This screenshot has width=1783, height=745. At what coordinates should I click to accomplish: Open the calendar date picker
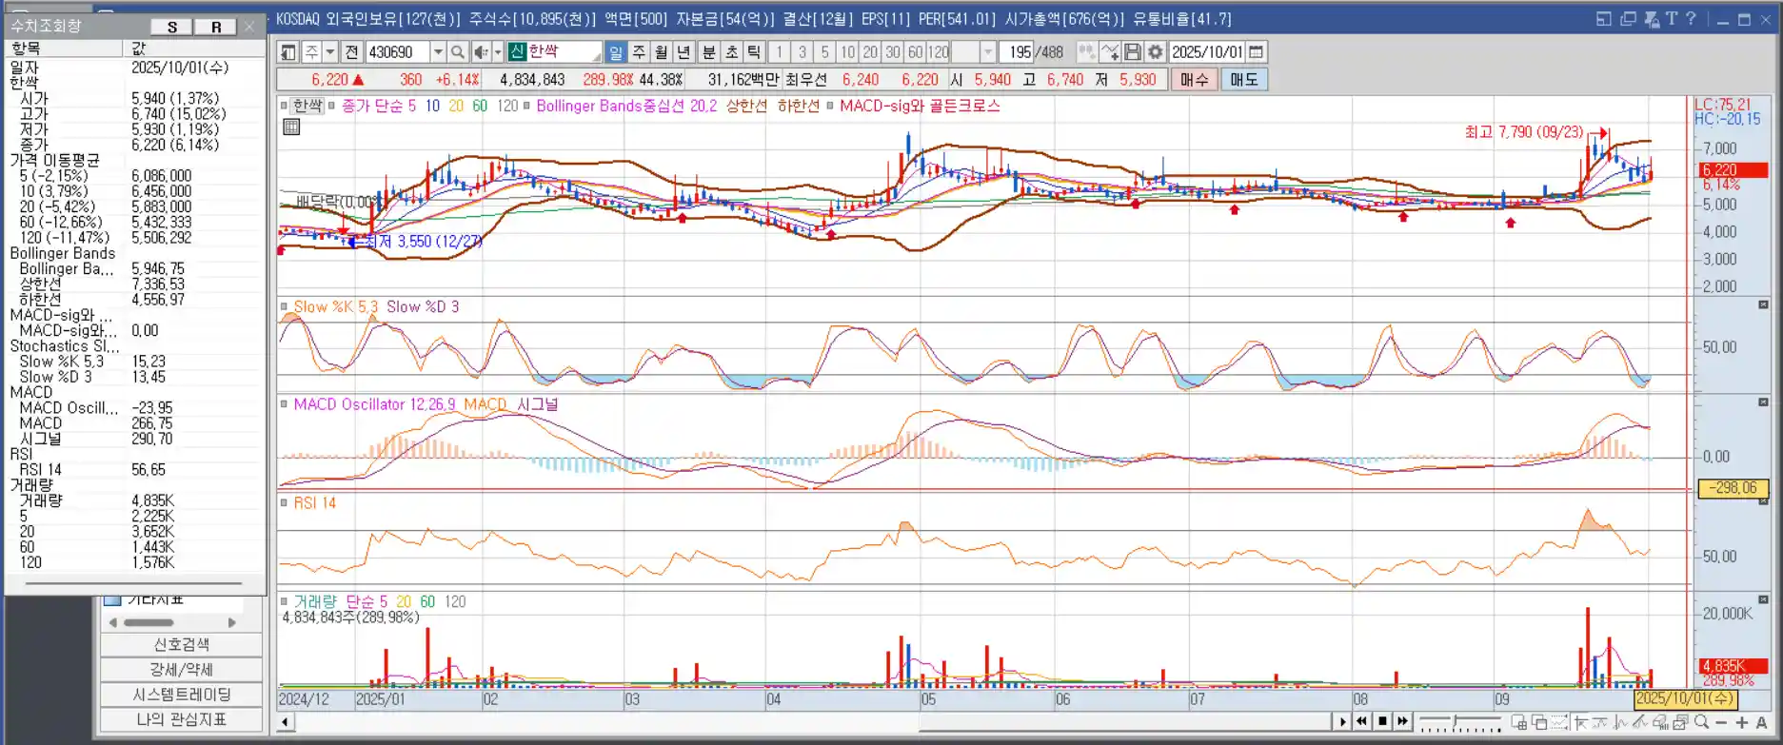(x=1257, y=52)
